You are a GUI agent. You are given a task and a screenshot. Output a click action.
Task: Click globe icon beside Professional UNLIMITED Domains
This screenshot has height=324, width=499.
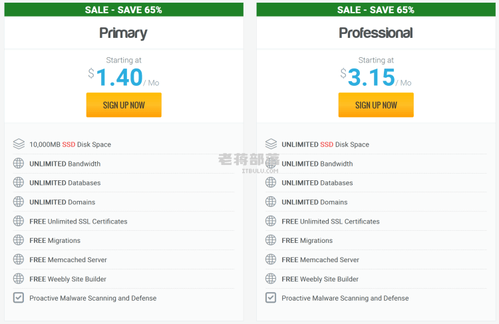[271, 202]
